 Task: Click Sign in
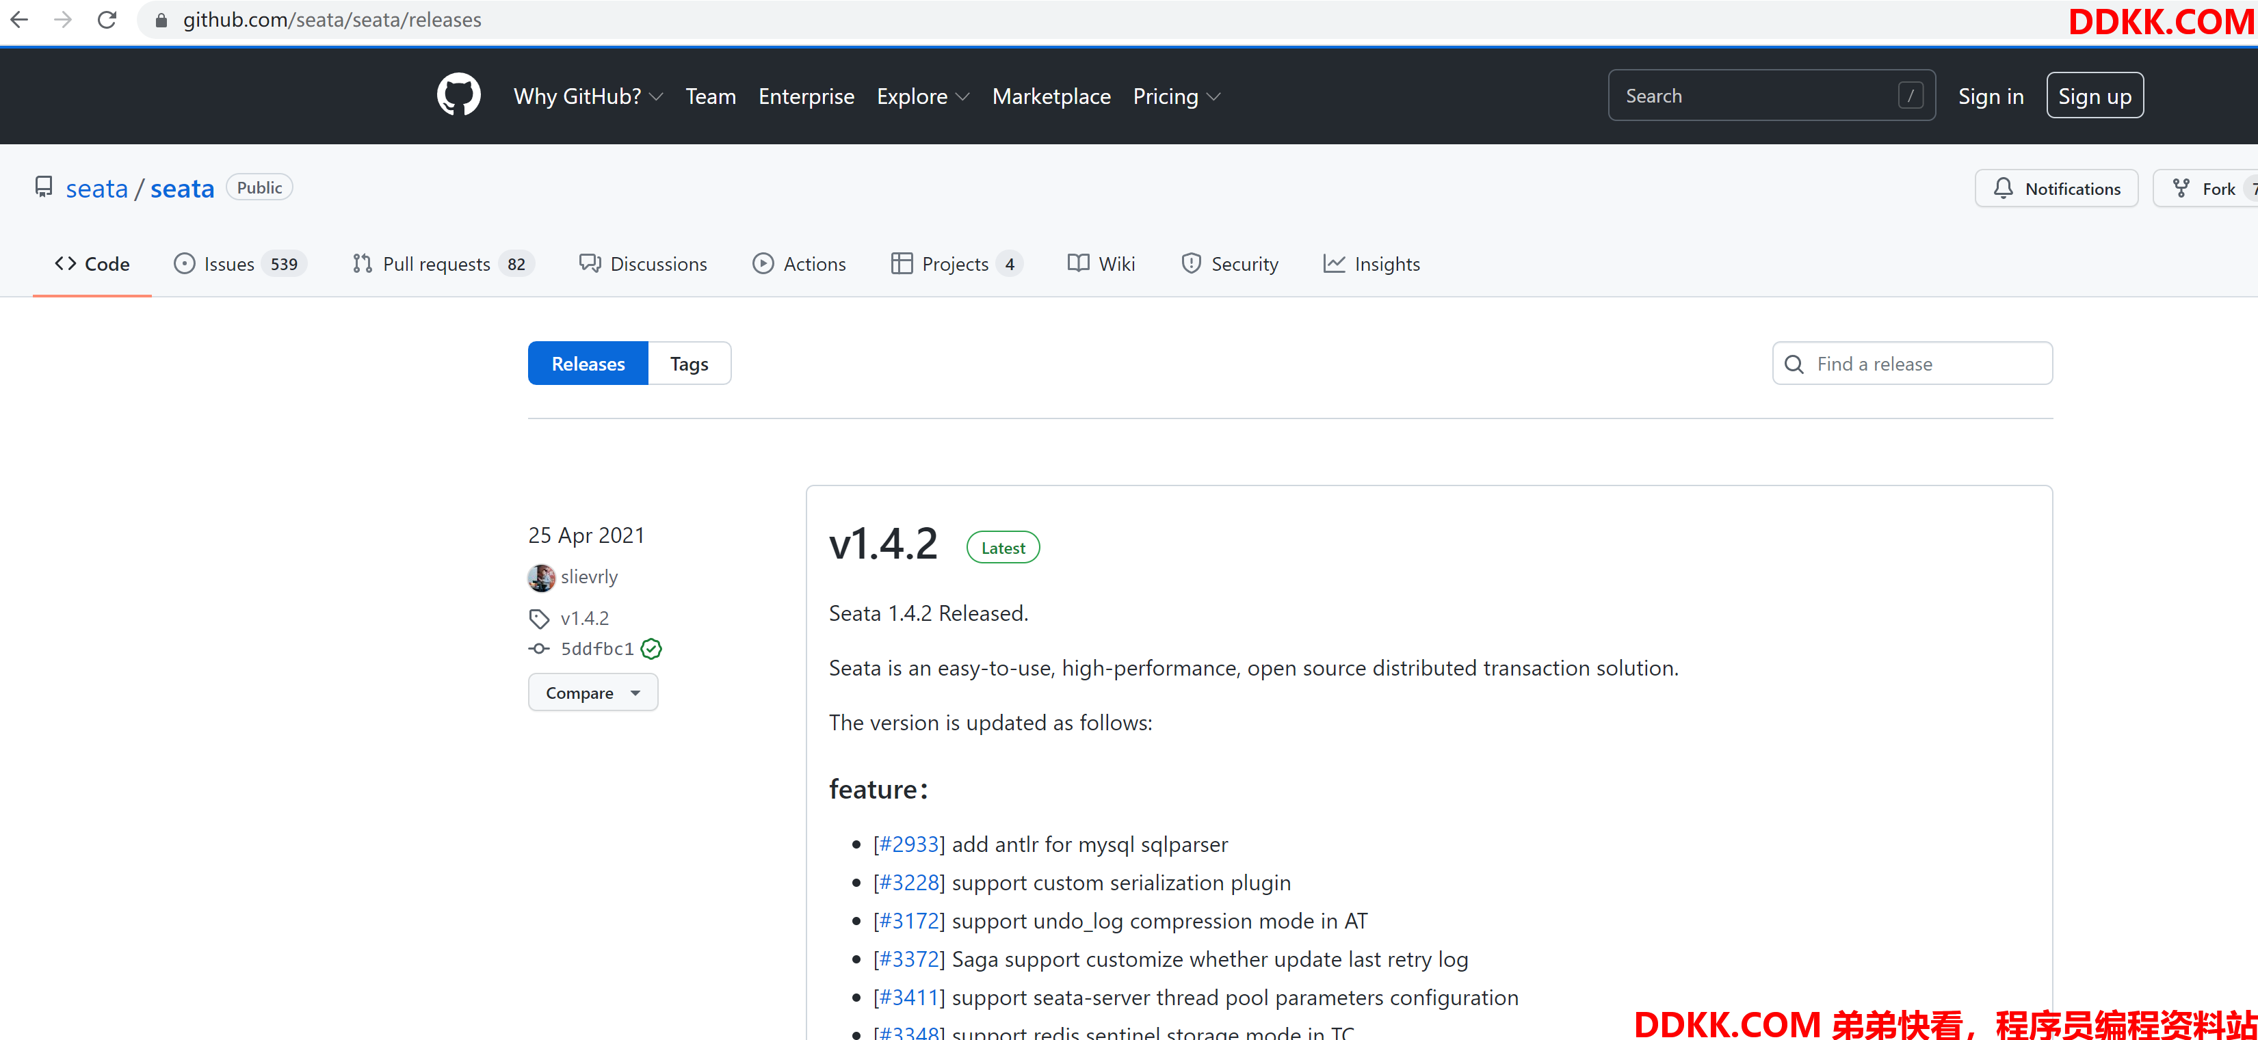[1991, 96]
